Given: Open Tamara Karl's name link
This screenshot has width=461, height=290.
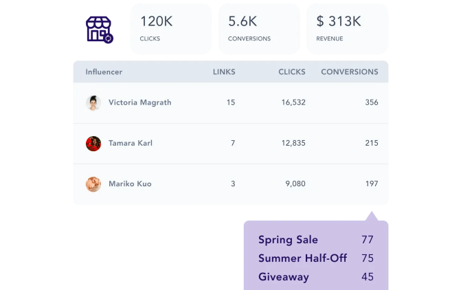Looking at the screenshot, I should (x=131, y=143).
